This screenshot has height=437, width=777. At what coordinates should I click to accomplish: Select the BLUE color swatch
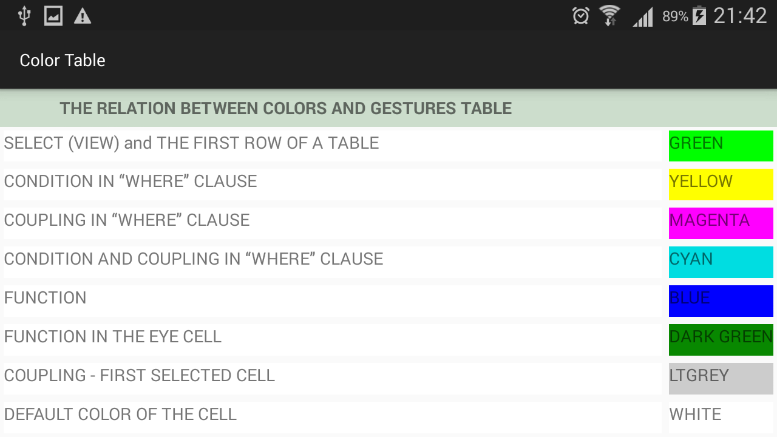(721, 300)
